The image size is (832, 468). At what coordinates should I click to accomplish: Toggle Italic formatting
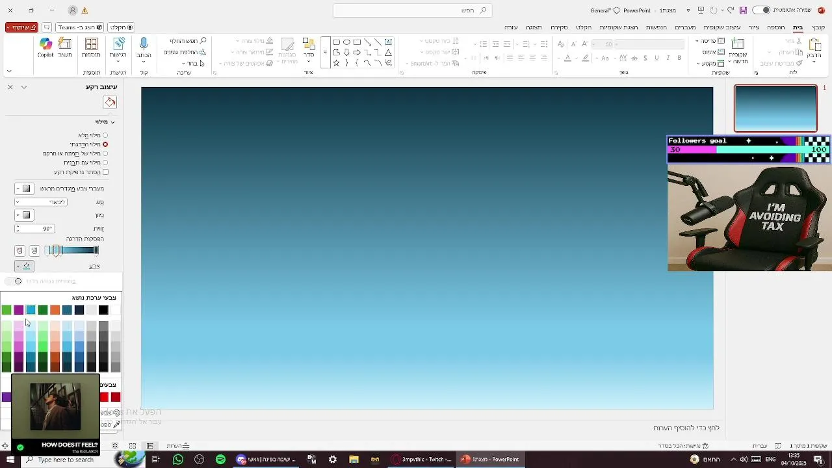click(x=668, y=58)
